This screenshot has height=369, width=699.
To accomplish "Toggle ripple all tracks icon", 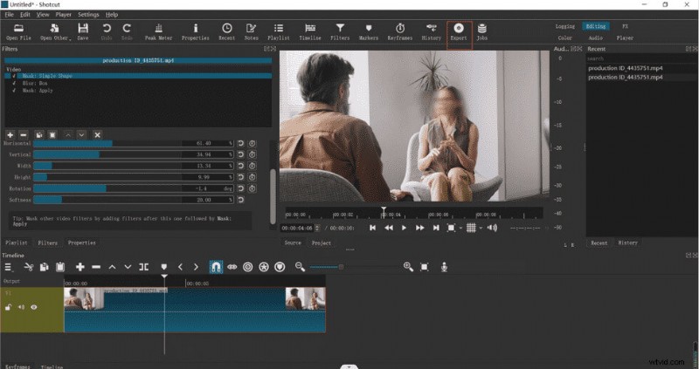I will [264, 267].
